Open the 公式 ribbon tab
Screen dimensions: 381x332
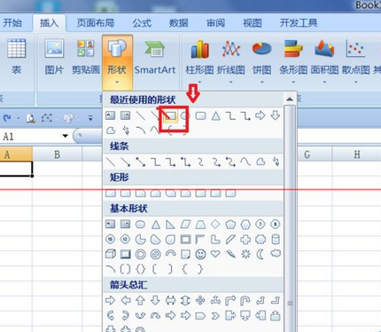[142, 23]
